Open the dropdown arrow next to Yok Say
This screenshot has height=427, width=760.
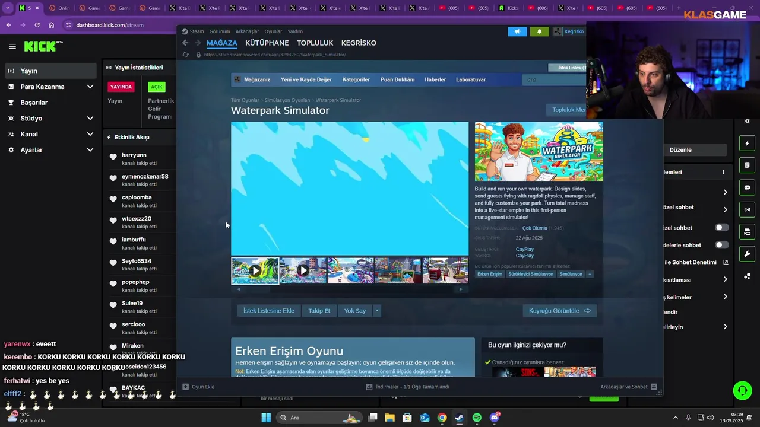click(376, 311)
